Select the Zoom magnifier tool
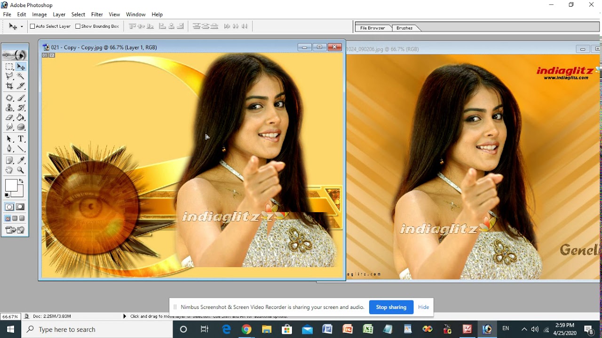This screenshot has width=602, height=338. [21, 170]
